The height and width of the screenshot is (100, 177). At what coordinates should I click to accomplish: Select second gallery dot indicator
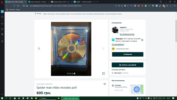[x=70, y=73]
